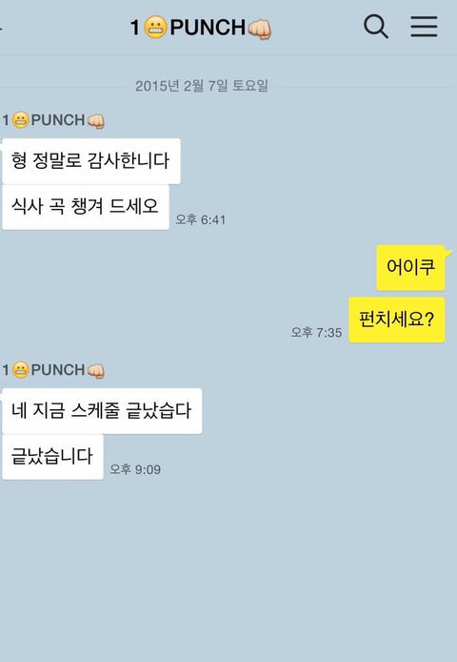Tap the second sender name 1 PUNCH
This screenshot has width=457, height=662.
tap(53, 370)
